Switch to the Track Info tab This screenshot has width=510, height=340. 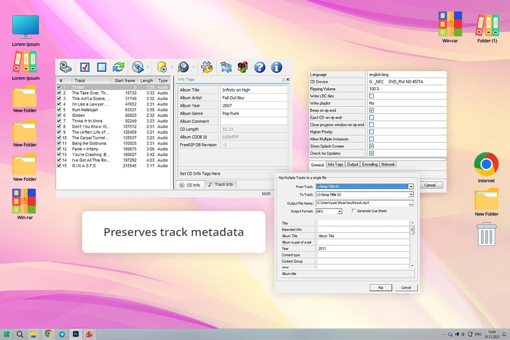[221, 184]
